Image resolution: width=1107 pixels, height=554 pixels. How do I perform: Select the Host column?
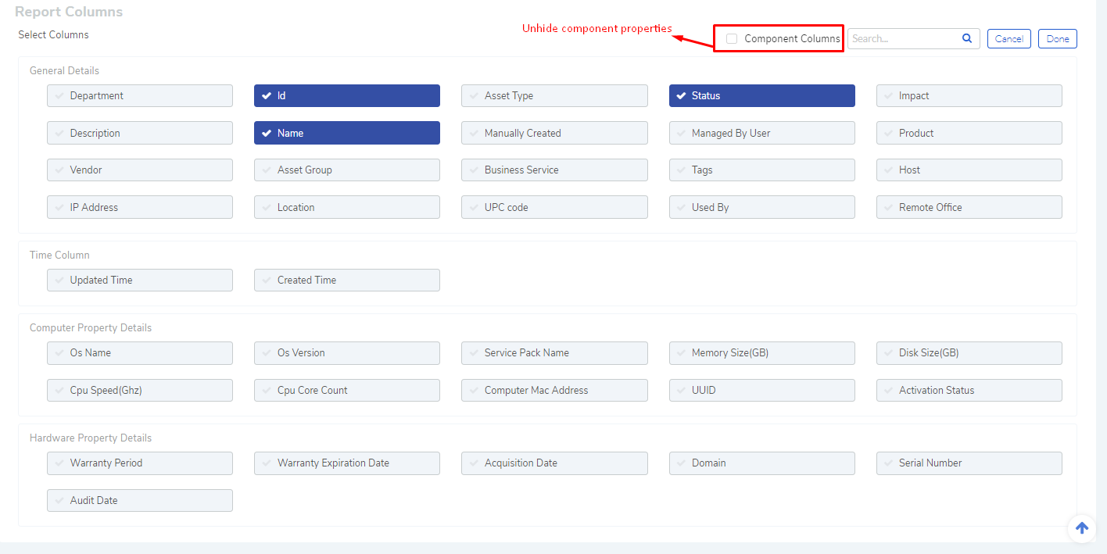(969, 170)
